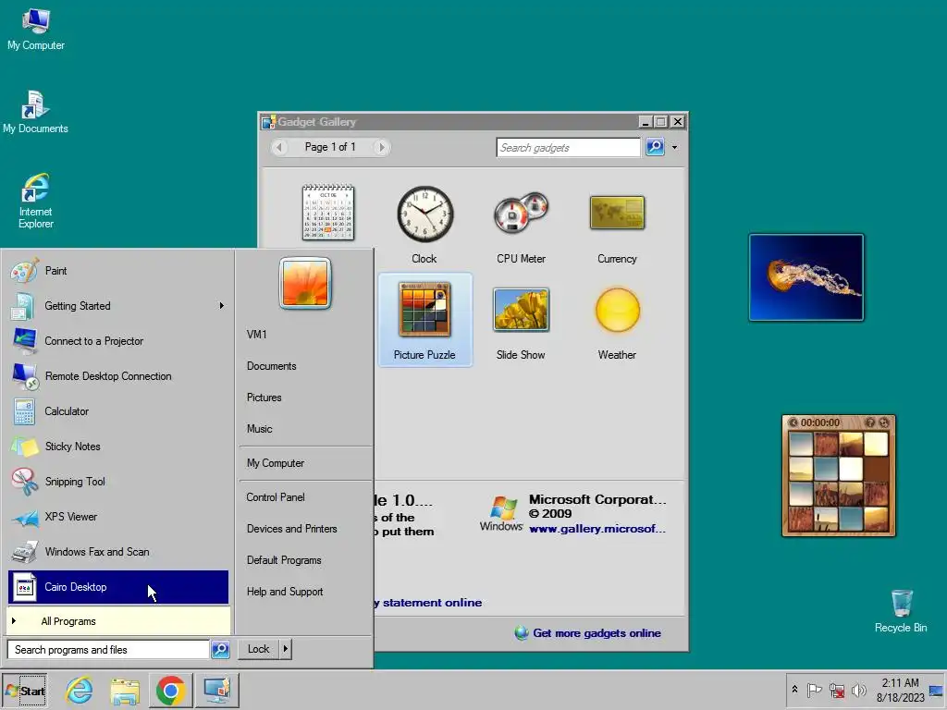Click the show picture icon on Picture Puzzle gadget

pos(869,422)
